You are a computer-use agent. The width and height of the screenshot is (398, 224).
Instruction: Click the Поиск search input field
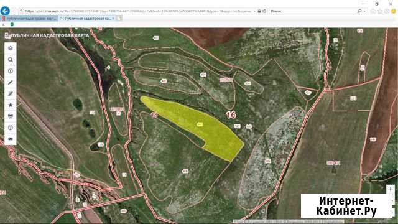313,11
